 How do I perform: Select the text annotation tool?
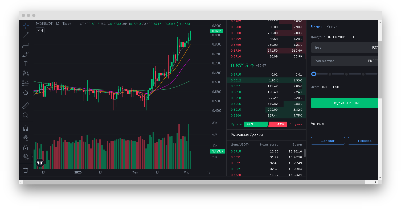coord(26,64)
